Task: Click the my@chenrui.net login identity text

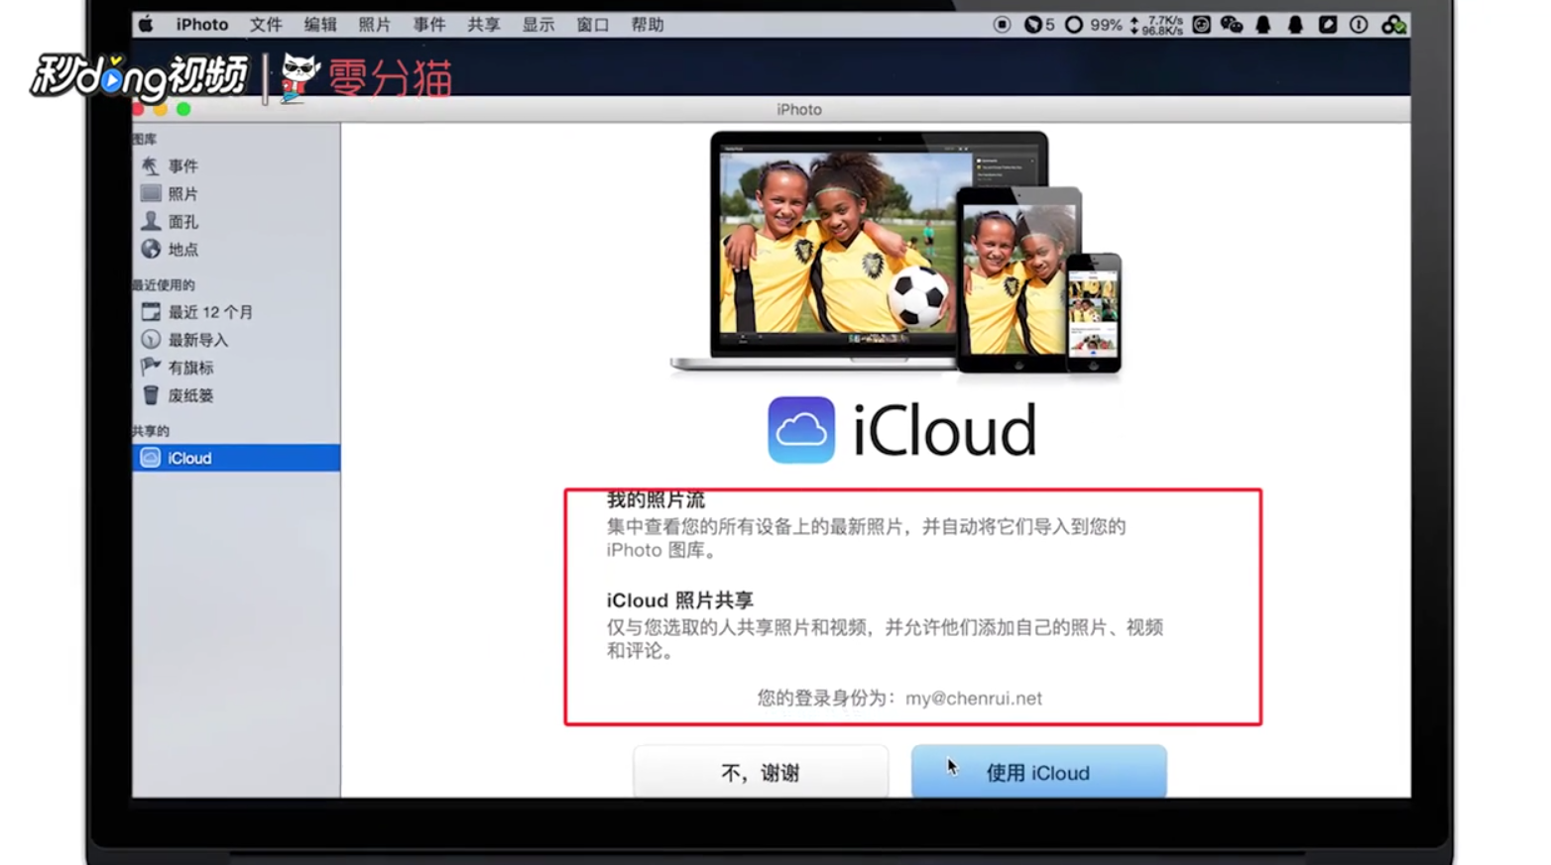Action: [x=975, y=698]
